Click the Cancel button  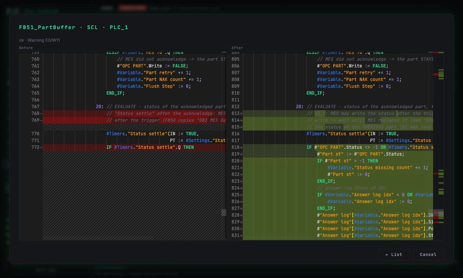pos(428,255)
